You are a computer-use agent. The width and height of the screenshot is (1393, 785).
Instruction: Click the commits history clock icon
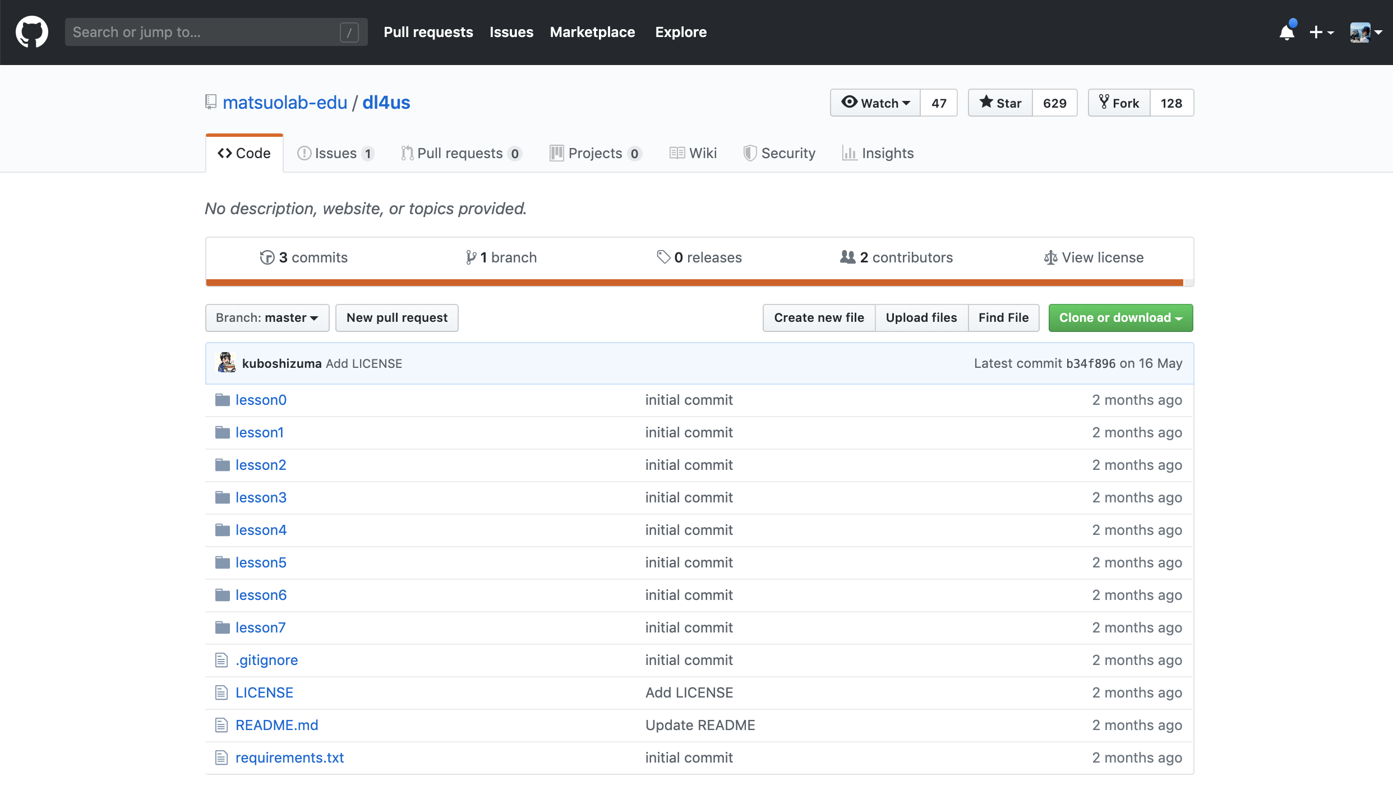click(267, 257)
